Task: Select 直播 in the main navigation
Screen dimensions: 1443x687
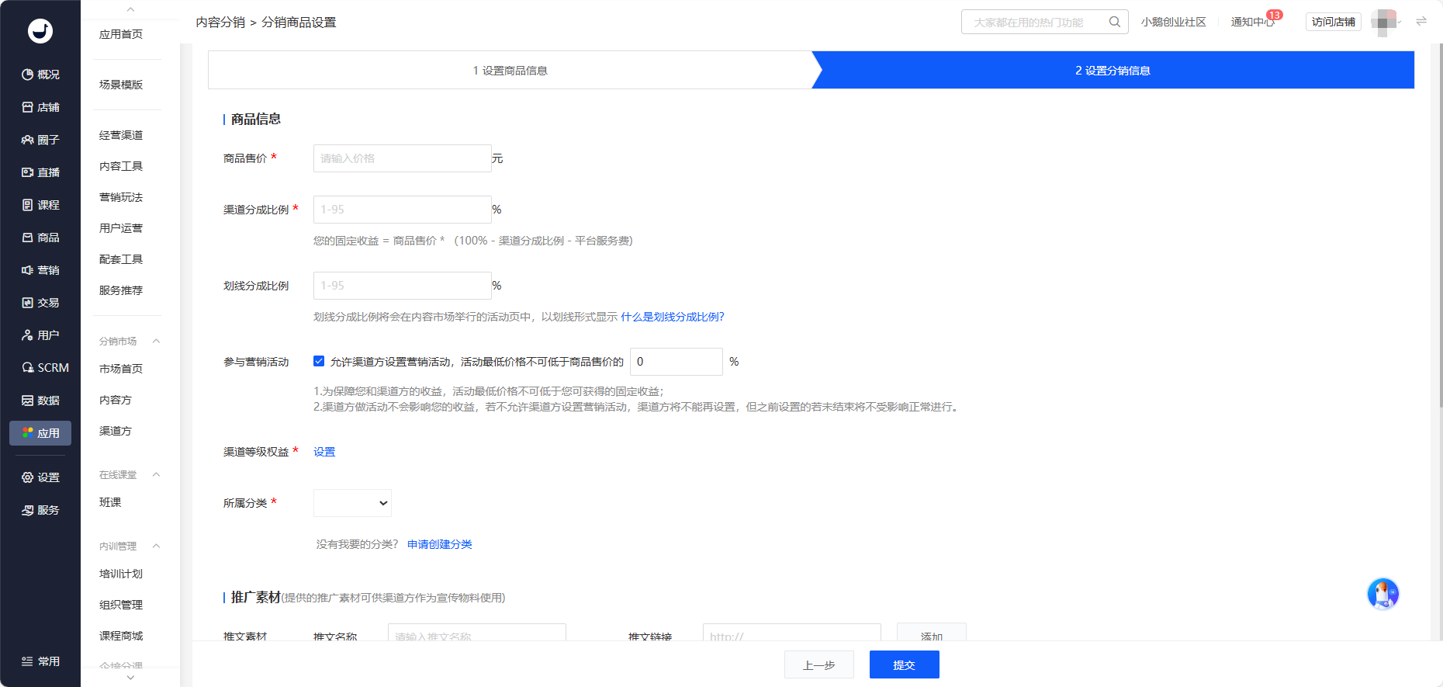Action: pyautogui.click(x=40, y=172)
